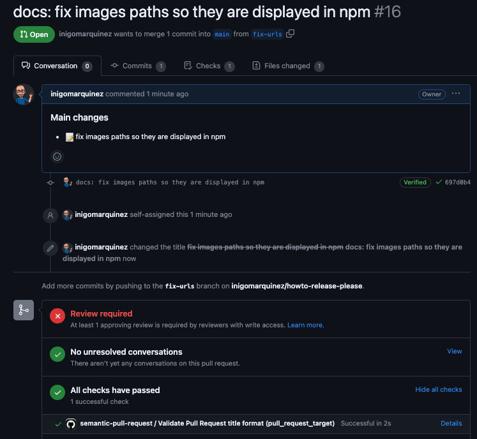The image size is (477, 439).
Task: Open inigomarquinez author link in PR header
Action: point(85,34)
